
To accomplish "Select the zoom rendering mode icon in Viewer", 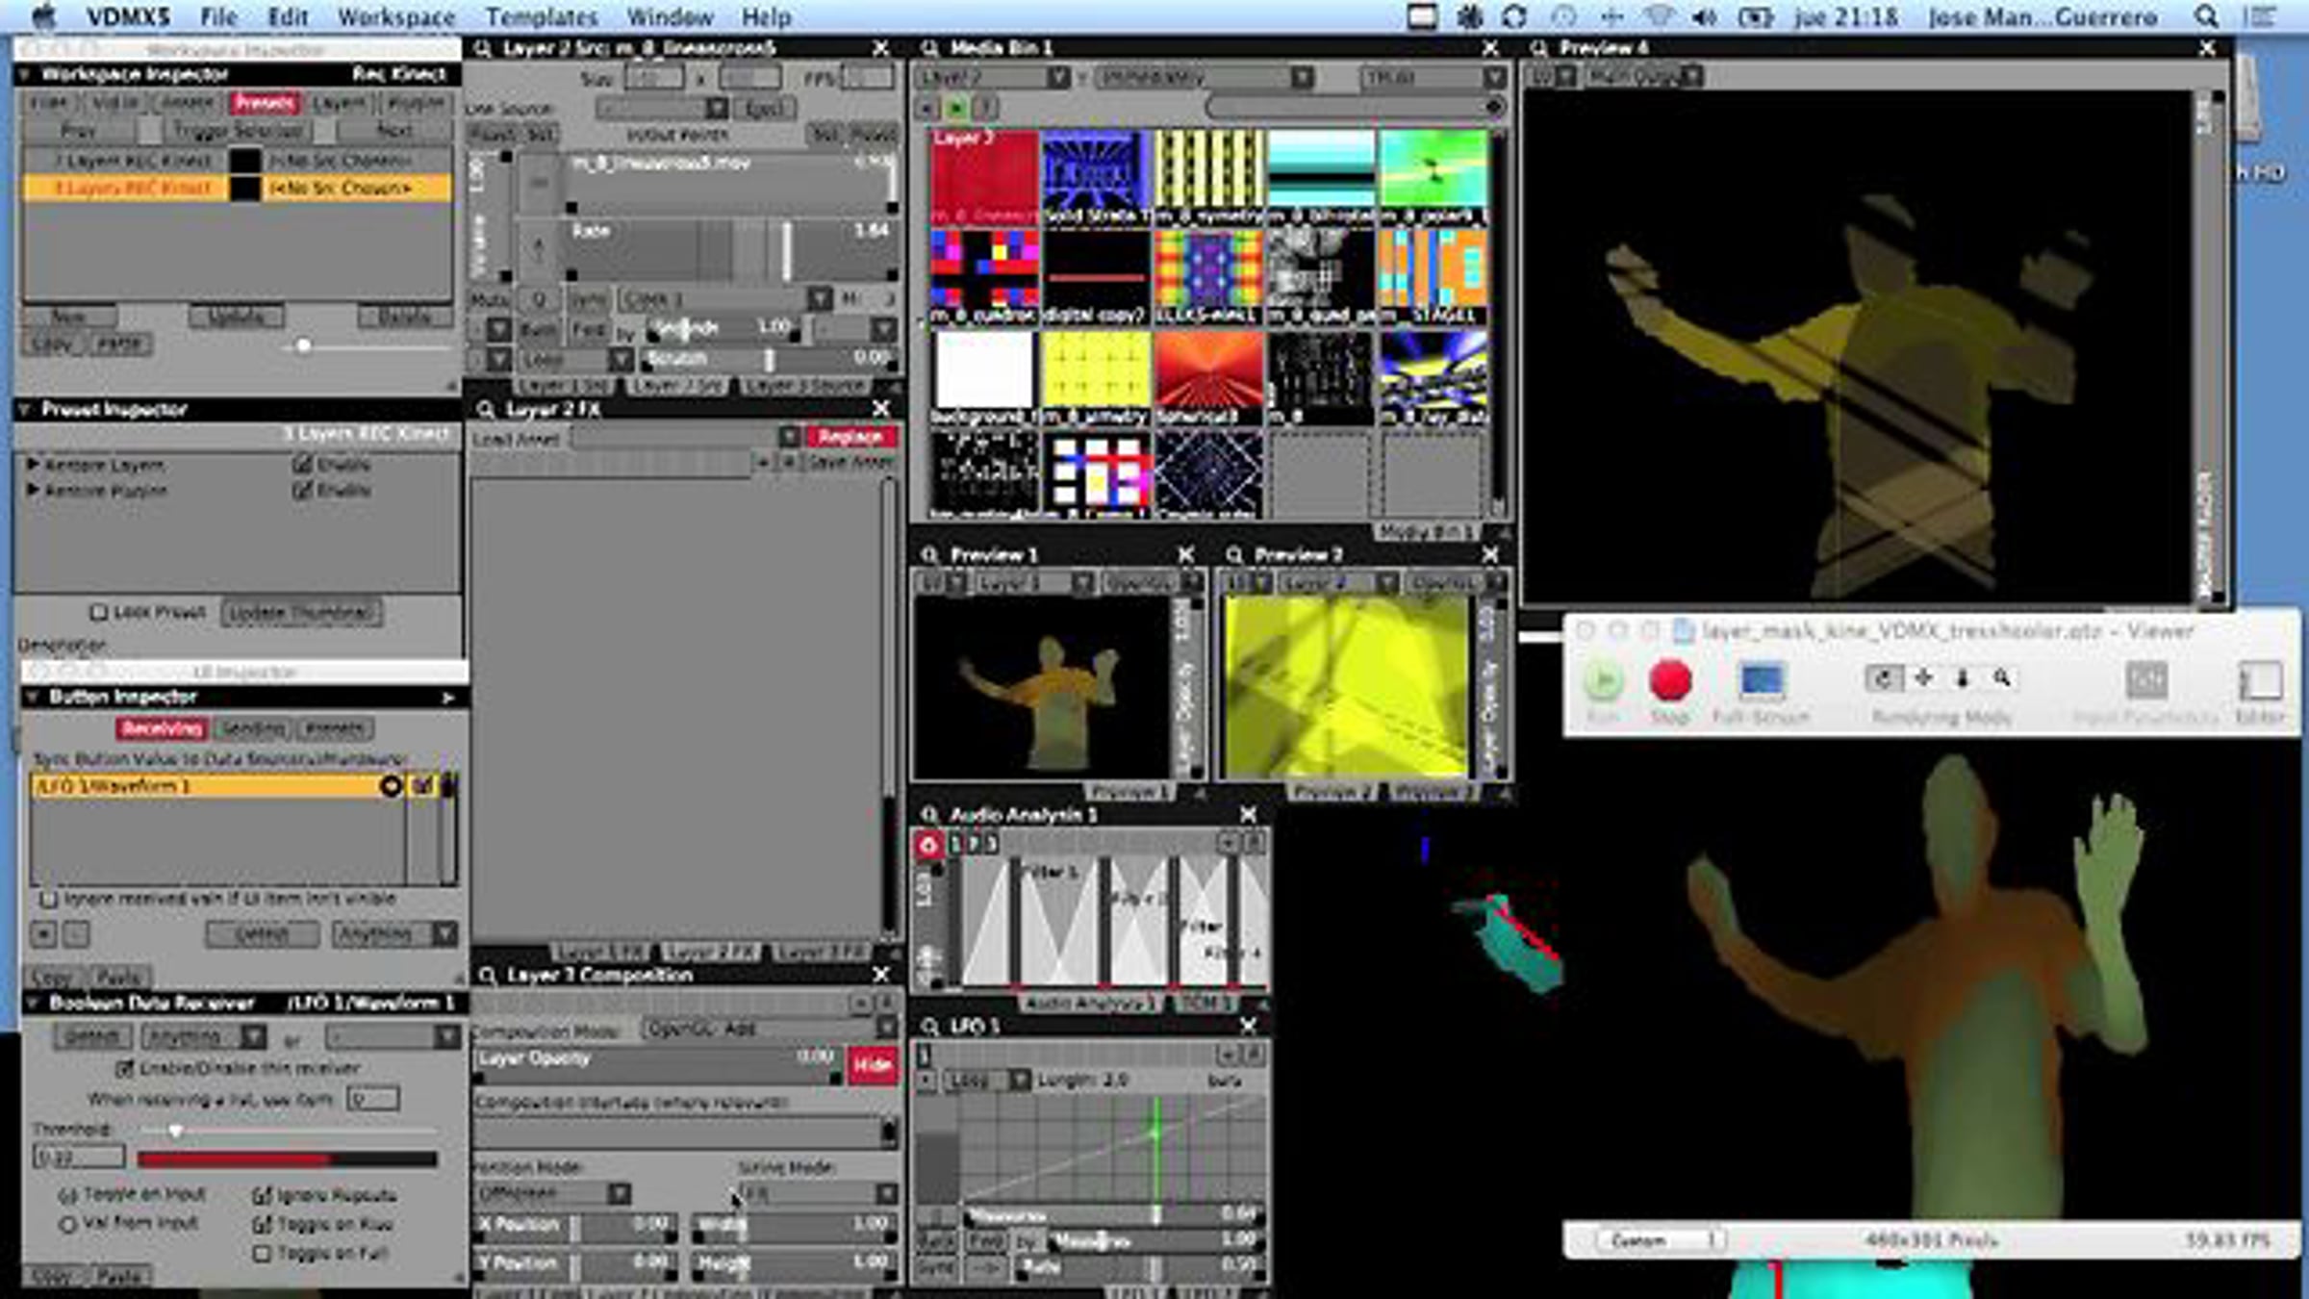I will [2002, 678].
